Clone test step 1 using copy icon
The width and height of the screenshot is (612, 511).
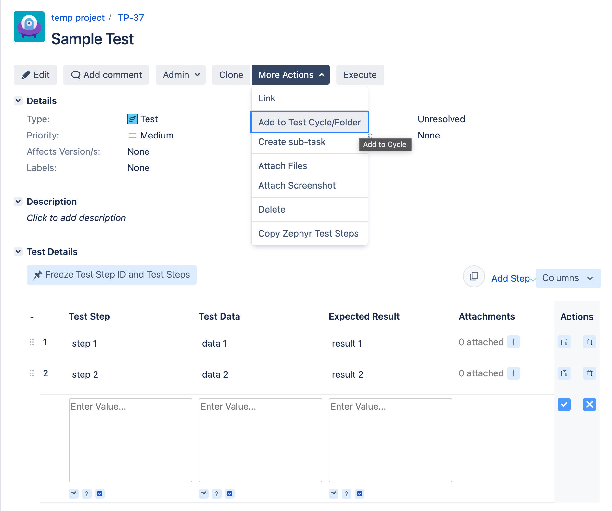[x=564, y=342]
